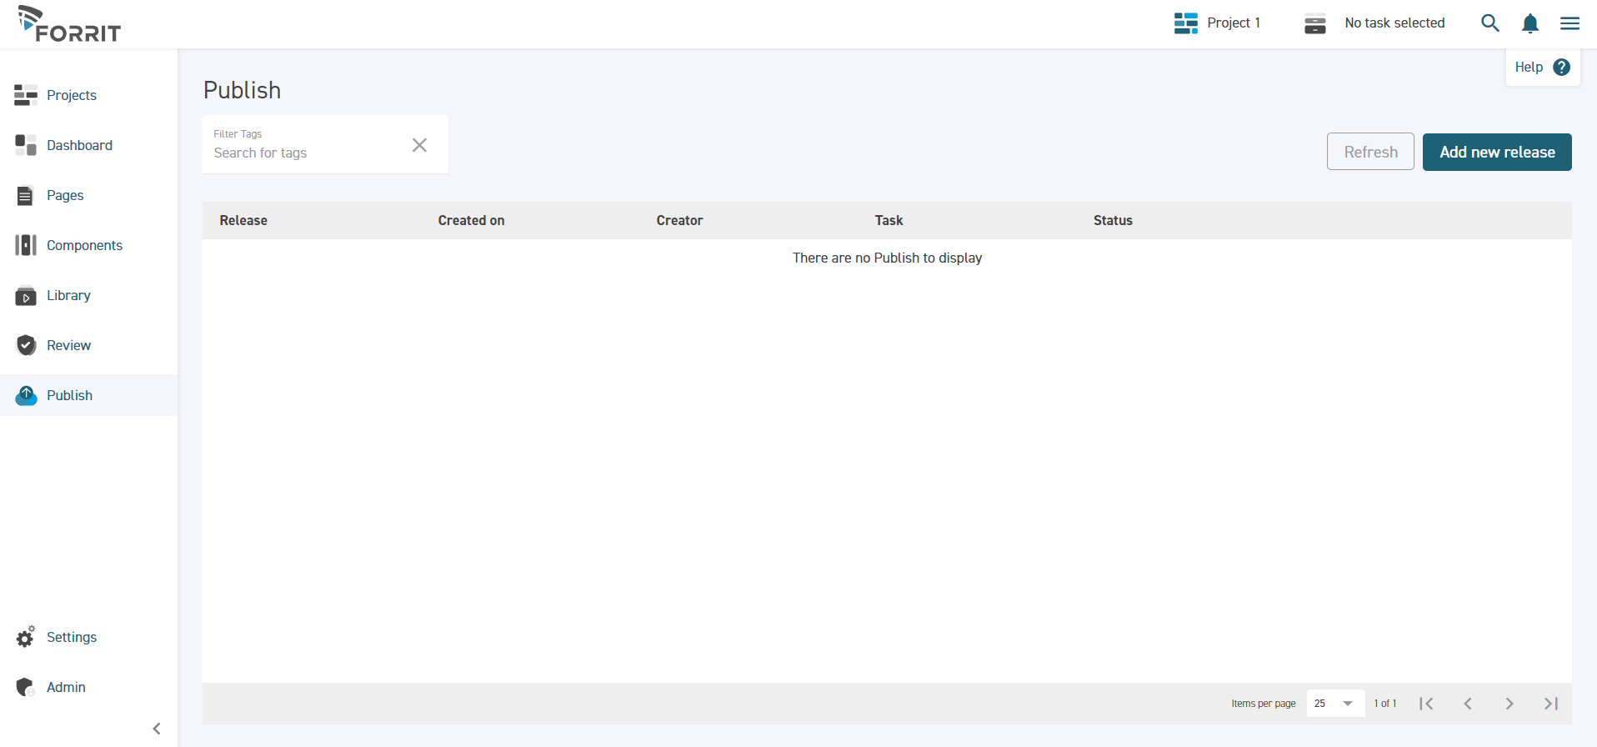The image size is (1597, 747).
Task: Click the '1 of 1' page indicator
Action: [1384, 704]
